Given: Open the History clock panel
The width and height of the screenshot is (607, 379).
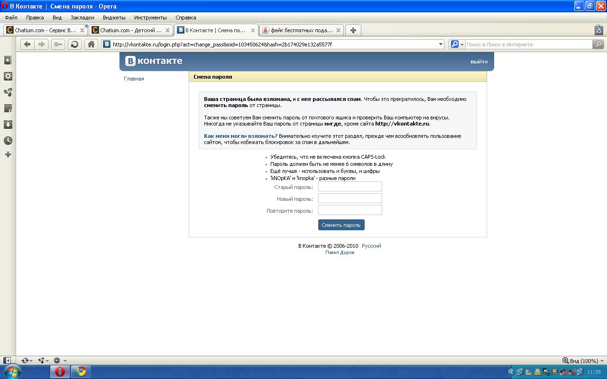Looking at the screenshot, I should [x=8, y=141].
